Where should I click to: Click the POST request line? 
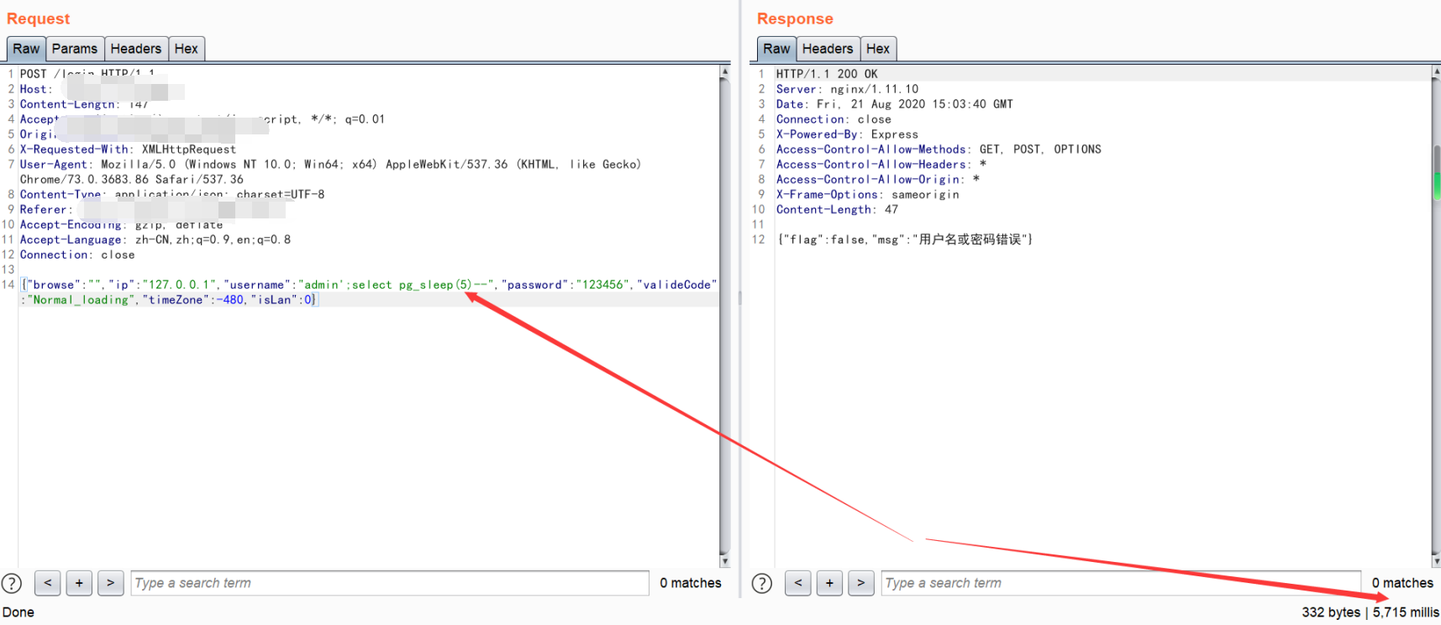coord(87,74)
